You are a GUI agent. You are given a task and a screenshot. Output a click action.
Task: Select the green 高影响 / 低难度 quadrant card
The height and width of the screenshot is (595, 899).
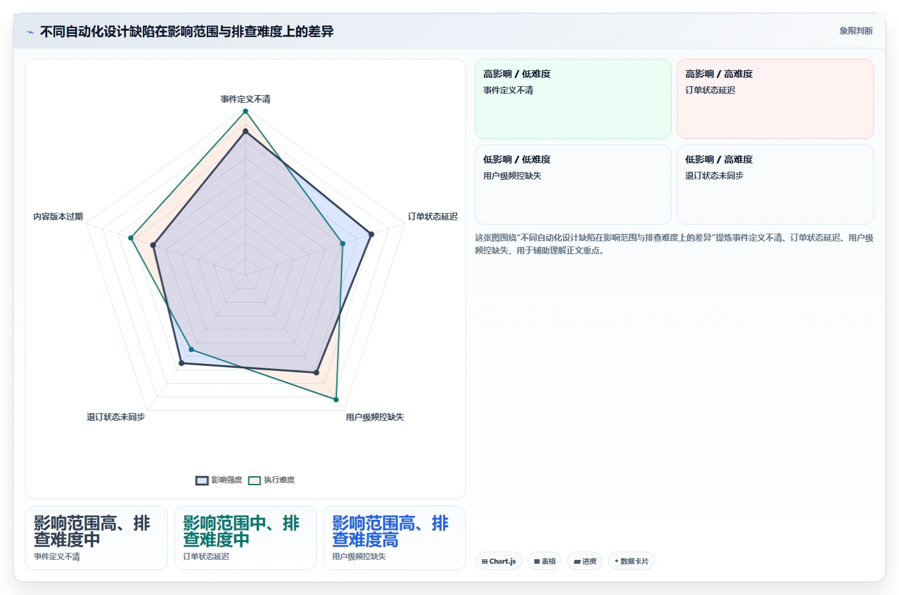[x=573, y=99]
